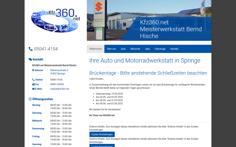Click the workshop banner photo
The image size is (236, 147).
point(149,20)
